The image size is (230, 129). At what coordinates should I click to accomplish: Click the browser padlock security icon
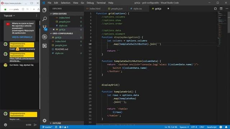(x=5, y=9)
